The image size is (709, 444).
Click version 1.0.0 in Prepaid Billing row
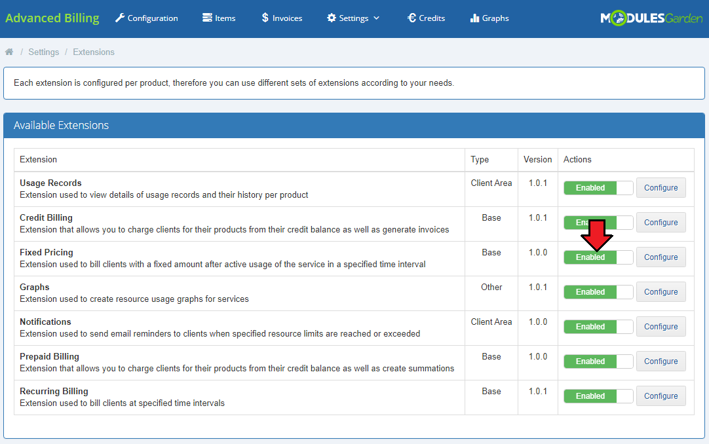[x=537, y=357]
